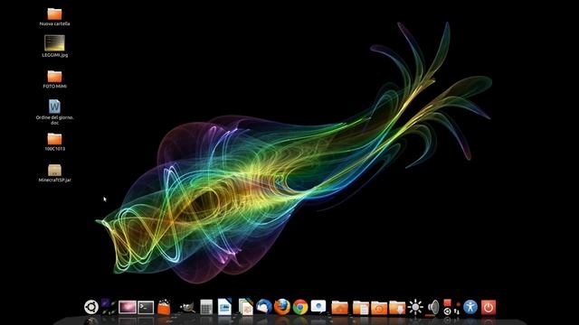Open the purple workspace switcher dock icon
Image resolution: width=579 pixels, height=325 pixels.
point(109,307)
